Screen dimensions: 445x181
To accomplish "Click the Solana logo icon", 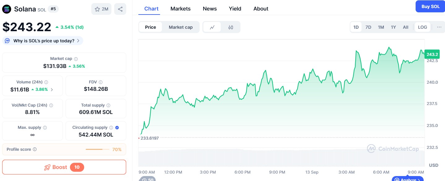I will (6, 9).
